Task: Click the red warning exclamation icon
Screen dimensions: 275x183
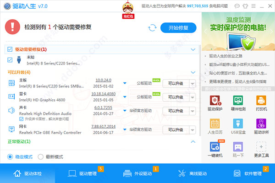Action: (x=12, y=27)
